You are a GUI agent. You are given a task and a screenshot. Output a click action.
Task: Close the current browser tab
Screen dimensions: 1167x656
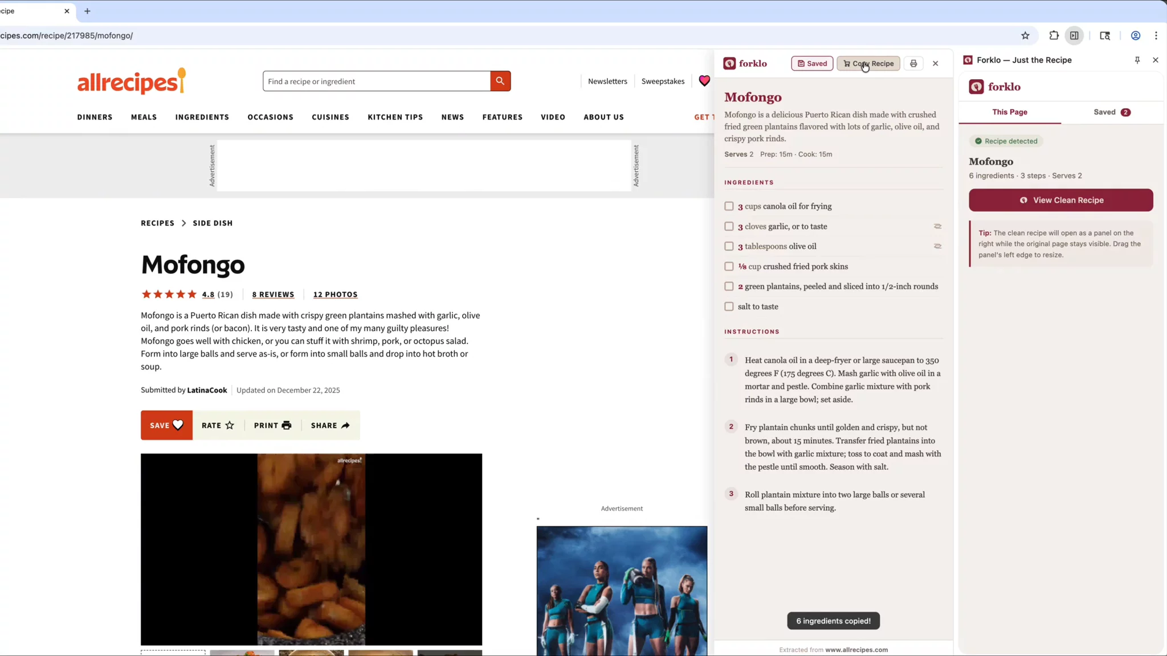(x=67, y=11)
